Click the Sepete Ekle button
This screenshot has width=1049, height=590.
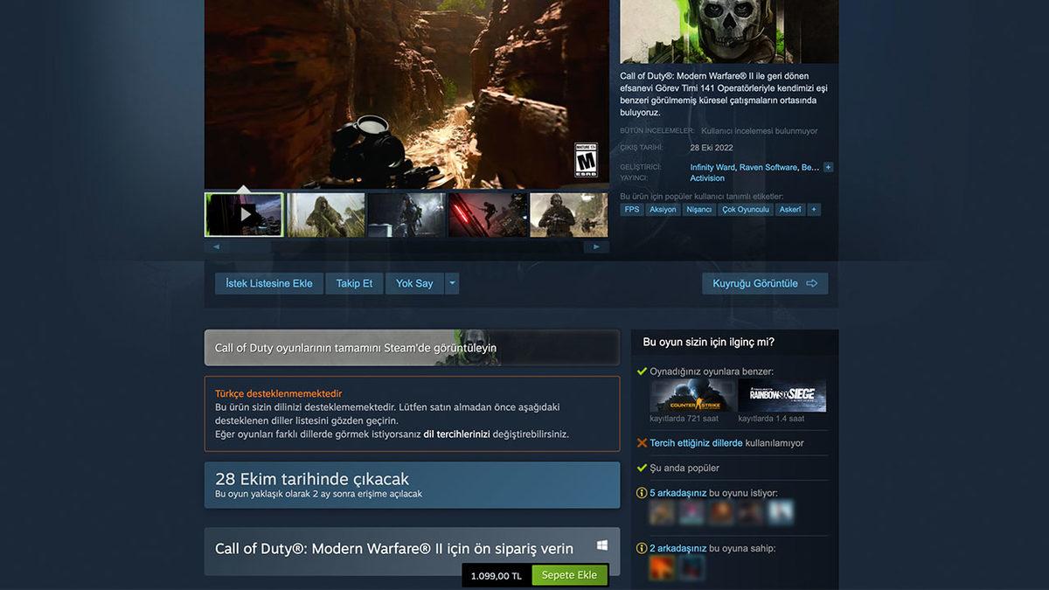point(569,574)
